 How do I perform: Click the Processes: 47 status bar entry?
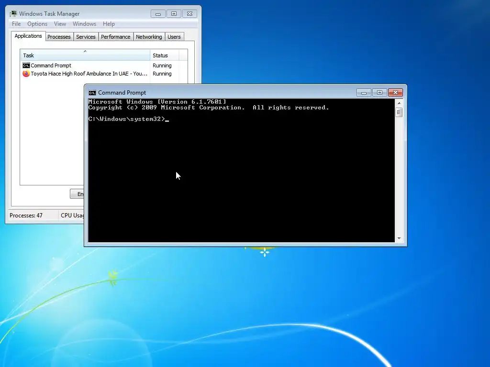26,216
